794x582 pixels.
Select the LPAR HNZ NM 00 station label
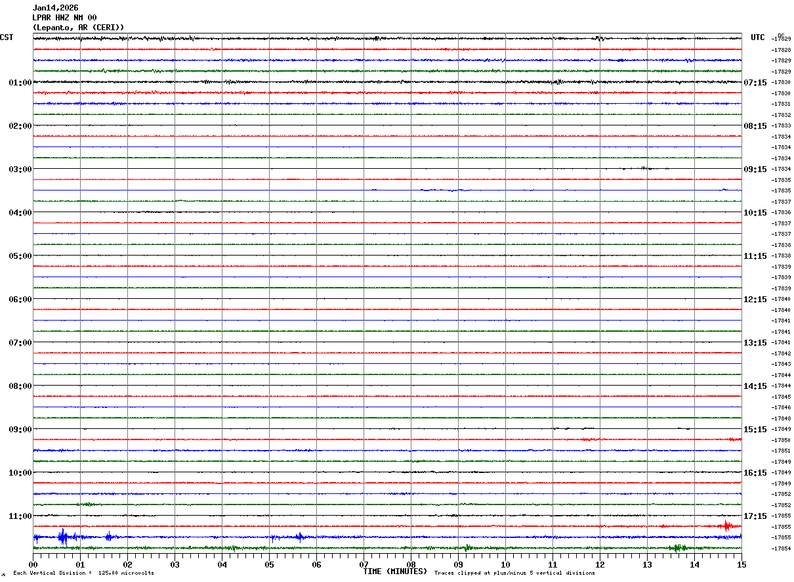click(64, 18)
